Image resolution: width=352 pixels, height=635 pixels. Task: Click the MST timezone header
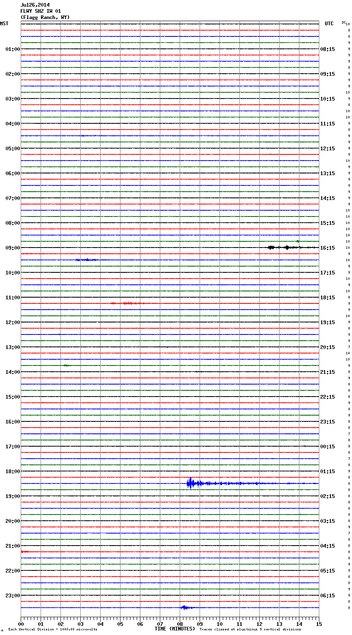(4, 24)
